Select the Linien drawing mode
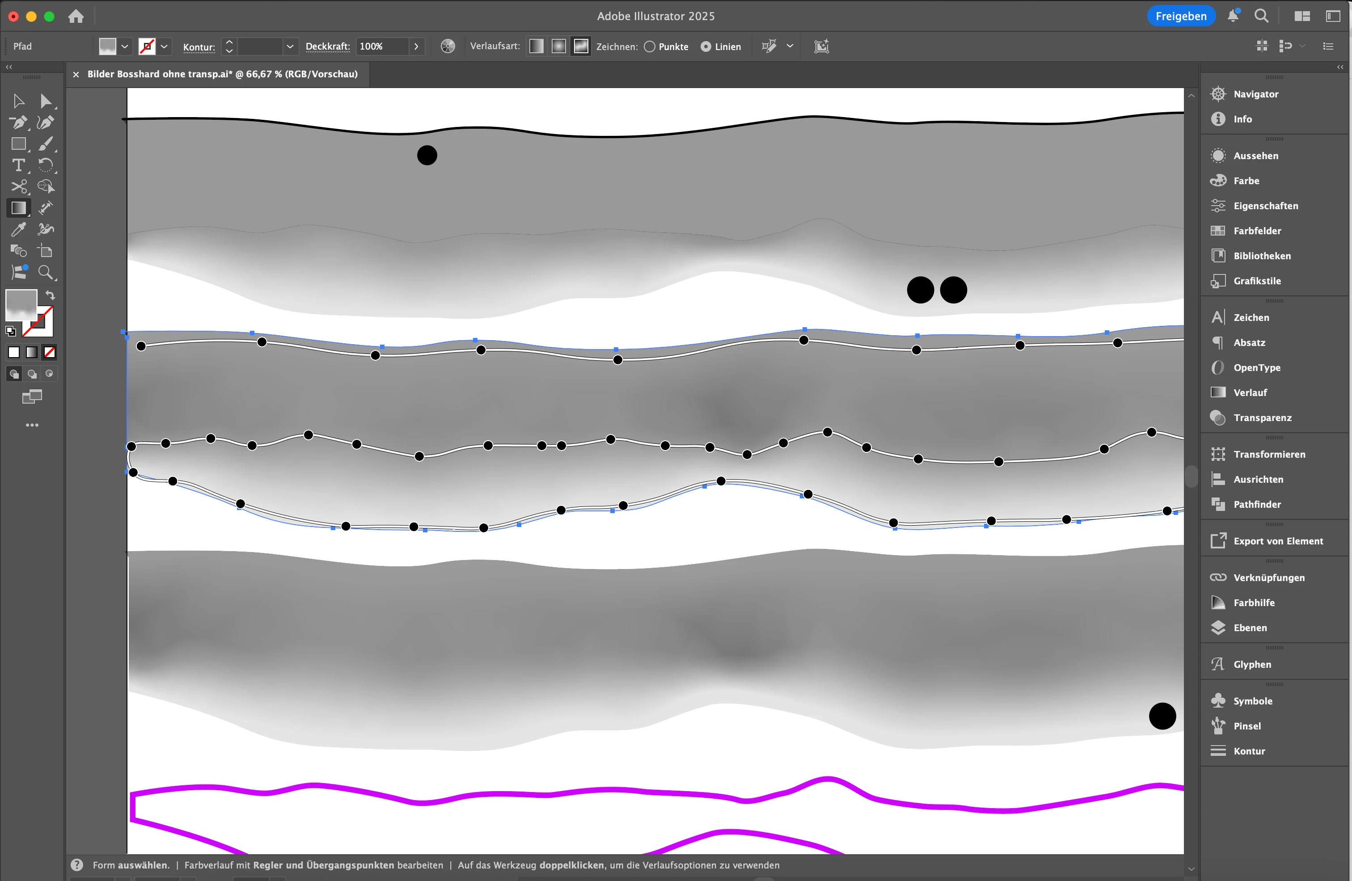The width and height of the screenshot is (1352, 881). click(x=706, y=46)
